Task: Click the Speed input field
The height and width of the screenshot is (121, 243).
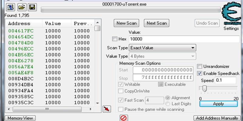Action: [225, 80]
